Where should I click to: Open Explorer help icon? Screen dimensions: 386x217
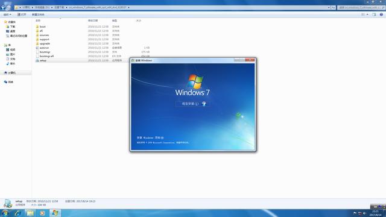pos(381,14)
